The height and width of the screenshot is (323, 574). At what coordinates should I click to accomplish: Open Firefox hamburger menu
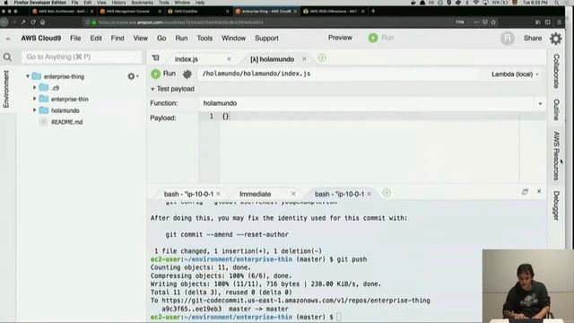coord(559,22)
